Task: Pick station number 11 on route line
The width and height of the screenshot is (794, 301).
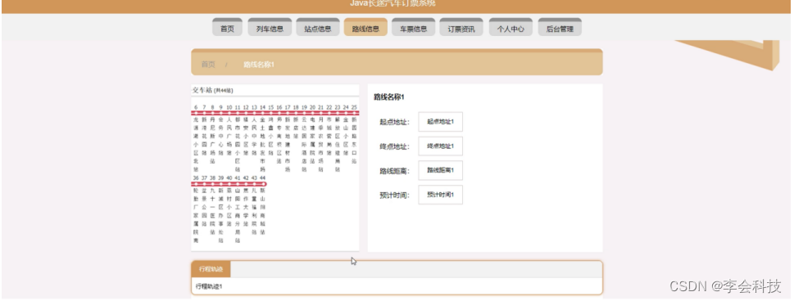Action: (x=238, y=107)
